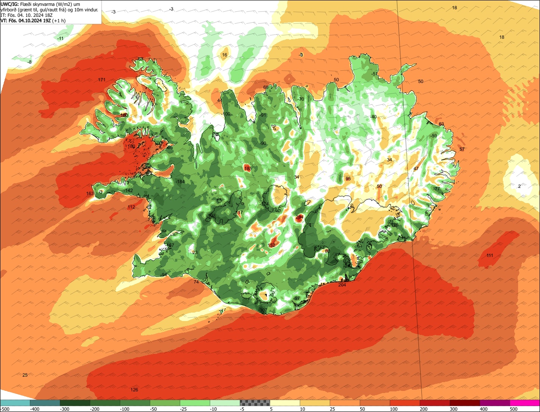Click the value label 111 southeast of Iceland
The height and width of the screenshot is (412, 540).
point(490,255)
